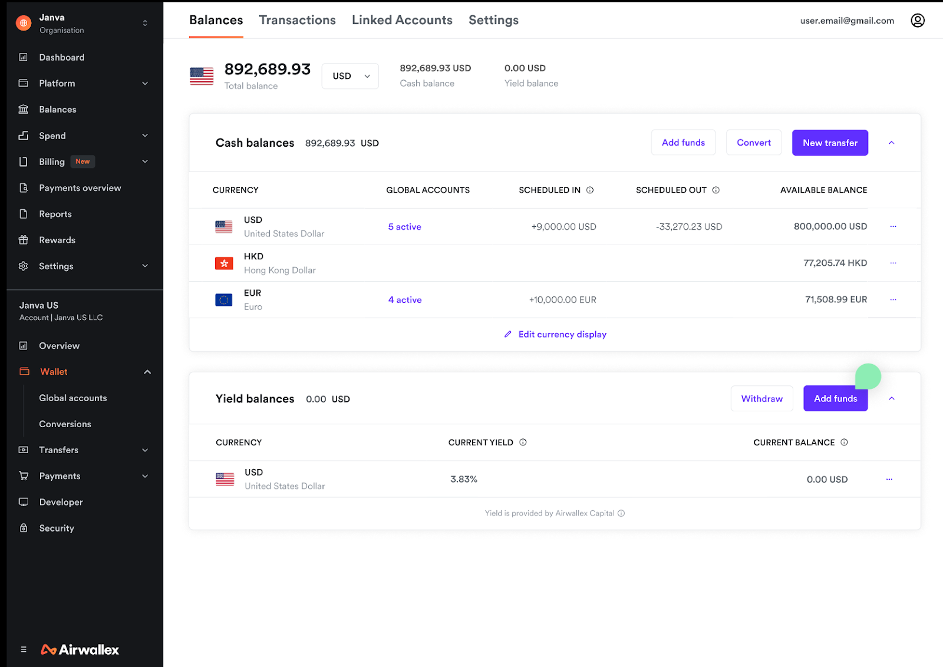Switch to the Linked Accounts tab

coord(402,20)
